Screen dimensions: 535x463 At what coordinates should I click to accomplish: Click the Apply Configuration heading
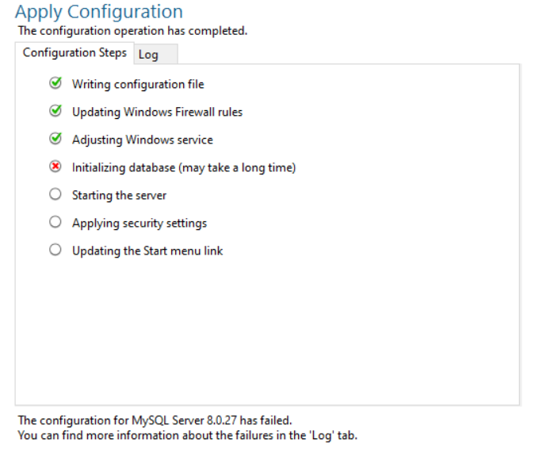coord(99,12)
